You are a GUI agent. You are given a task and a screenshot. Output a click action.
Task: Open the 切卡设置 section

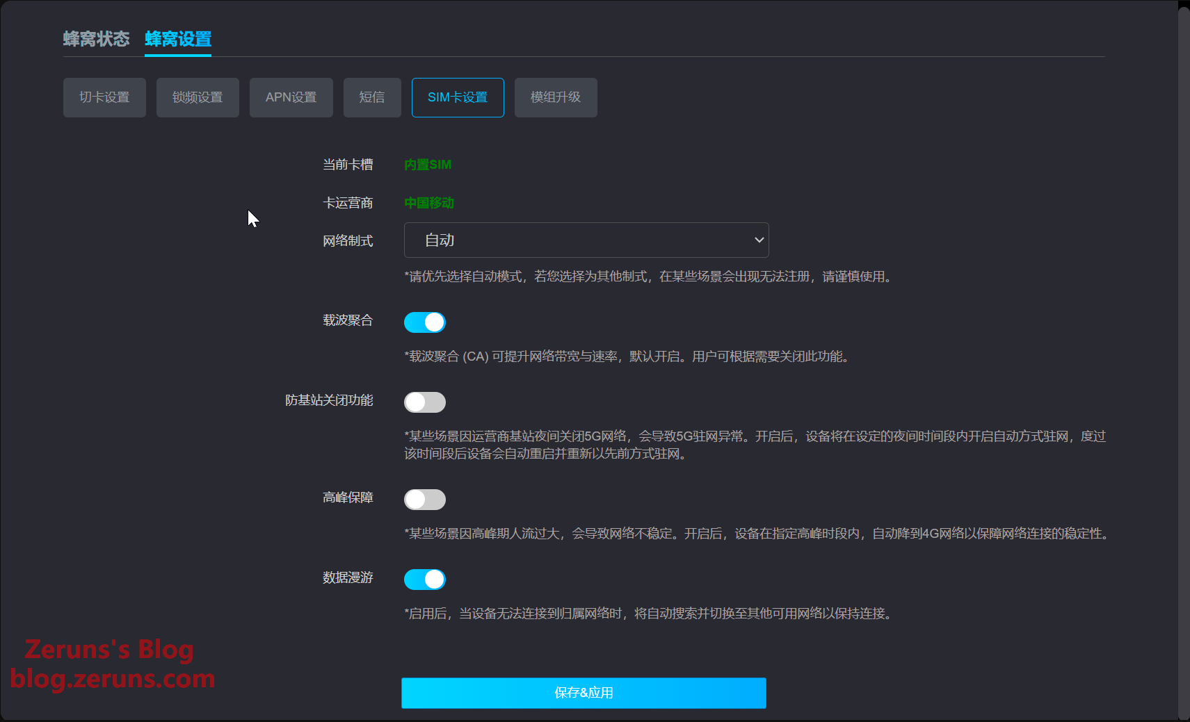coord(104,97)
